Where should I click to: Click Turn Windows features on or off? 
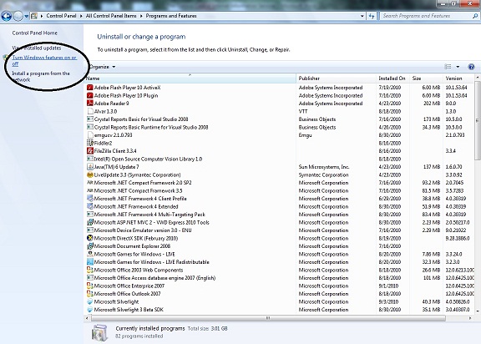coord(44,60)
